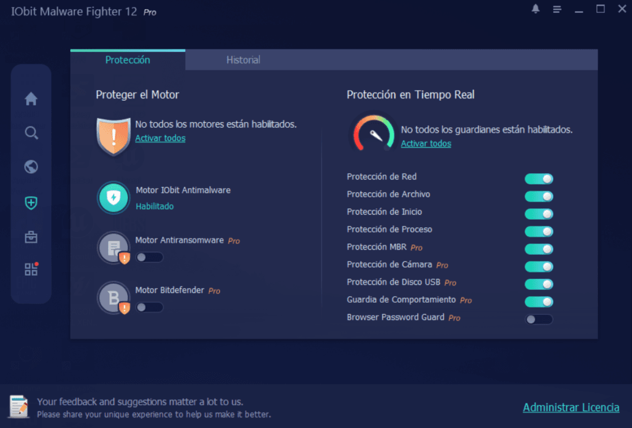Toggle Protección de Cámara switch
The image size is (632, 428).
click(x=539, y=266)
